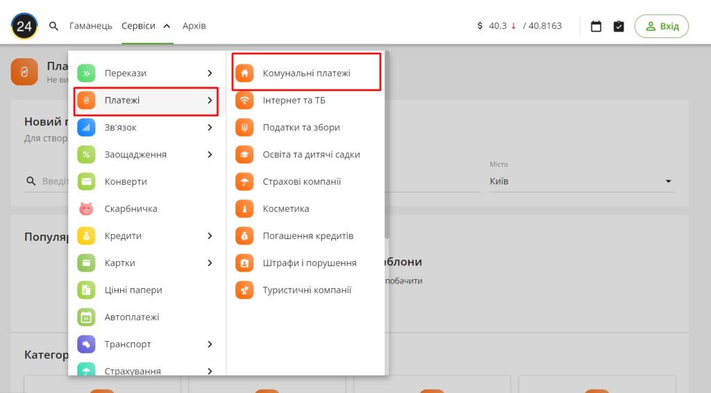Viewport: 711px width, 393px height.
Task: Click the Штрафи і порушення badge icon
Action: point(244,263)
